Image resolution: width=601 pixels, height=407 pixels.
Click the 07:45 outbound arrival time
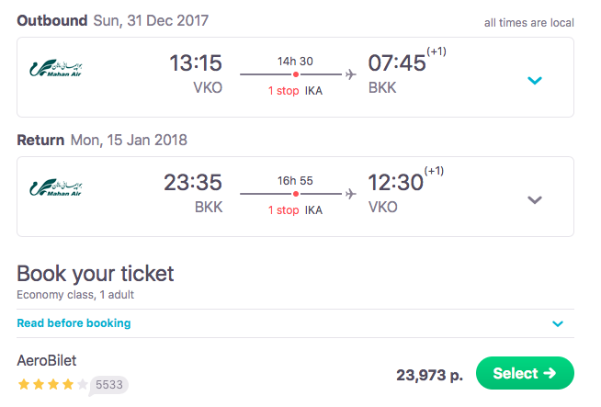(x=397, y=63)
